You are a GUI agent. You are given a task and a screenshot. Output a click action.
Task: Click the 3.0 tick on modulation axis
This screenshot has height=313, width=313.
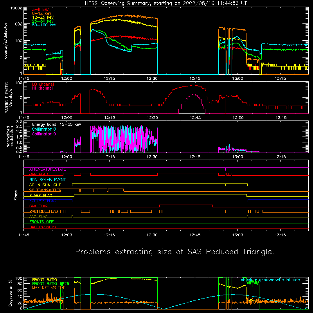19,122
